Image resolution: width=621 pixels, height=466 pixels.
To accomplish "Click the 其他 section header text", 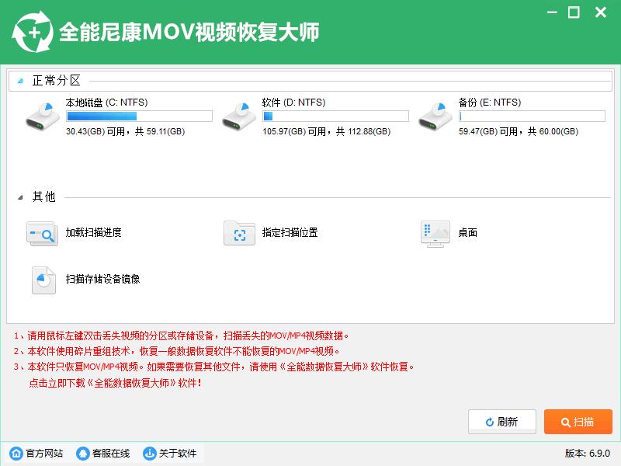I will click(44, 196).
